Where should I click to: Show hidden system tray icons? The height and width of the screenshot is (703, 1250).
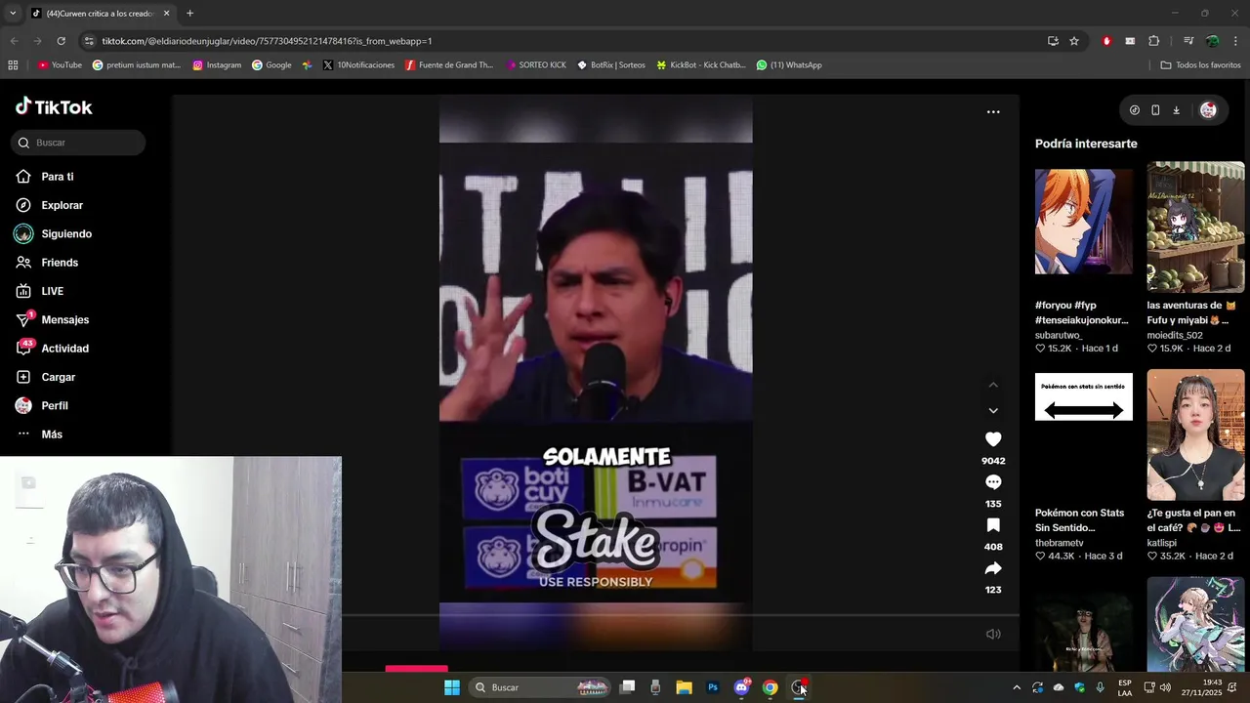(x=1017, y=687)
